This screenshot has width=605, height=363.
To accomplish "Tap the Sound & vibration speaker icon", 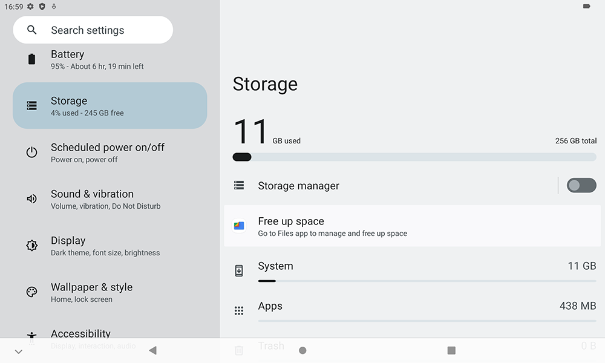I will (x=32, y=199).
